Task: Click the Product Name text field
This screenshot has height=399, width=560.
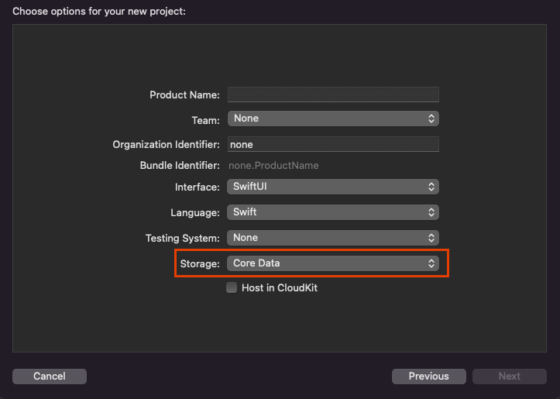Action: click(x=333, y=95)
